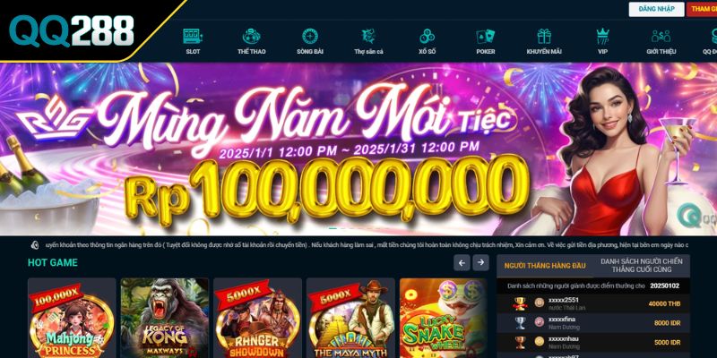The image size is (717, 358).
Task: Open the KHUYẾN MÃI gift icon
Action: coord(544,36)
